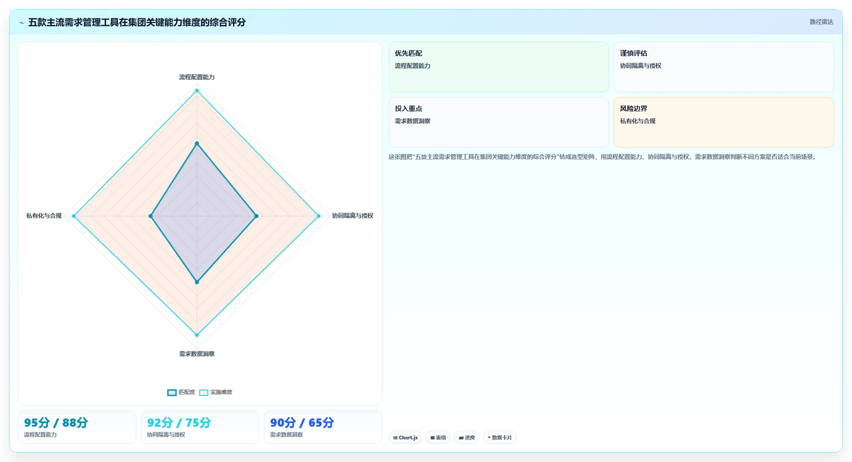852x462 pixels.
Task: Click the Chart.js tag
Action: [406, 438]
